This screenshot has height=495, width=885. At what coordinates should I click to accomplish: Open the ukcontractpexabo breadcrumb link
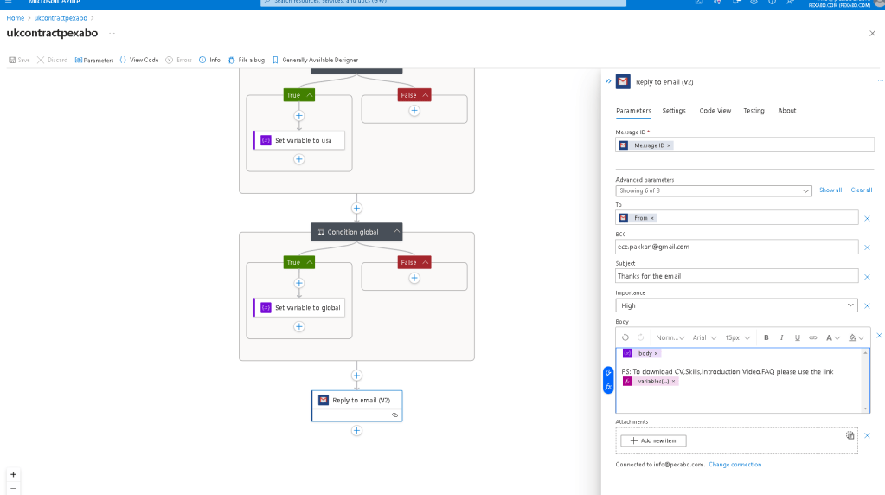(x=61, y=18)
